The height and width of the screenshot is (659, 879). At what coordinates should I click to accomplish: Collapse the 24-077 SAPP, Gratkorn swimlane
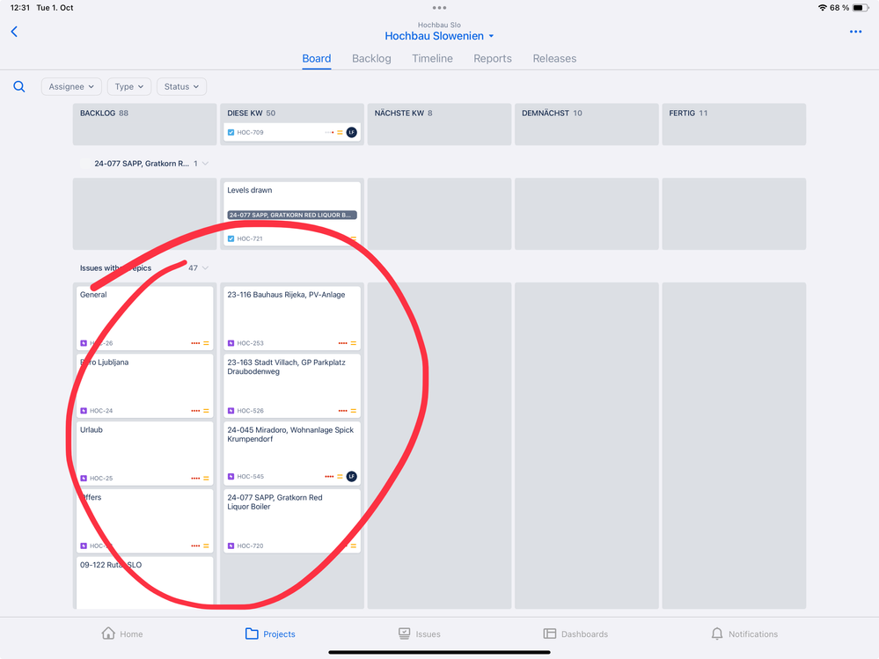click(x=205, y=164)
